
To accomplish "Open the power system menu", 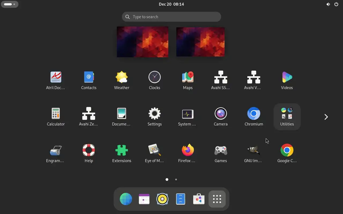I will [x=336, y=4].
